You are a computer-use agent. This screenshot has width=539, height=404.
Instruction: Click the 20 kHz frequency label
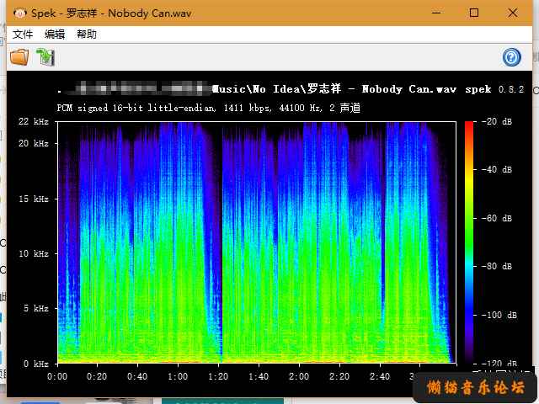pyautogui.click(x=34, y=143)
